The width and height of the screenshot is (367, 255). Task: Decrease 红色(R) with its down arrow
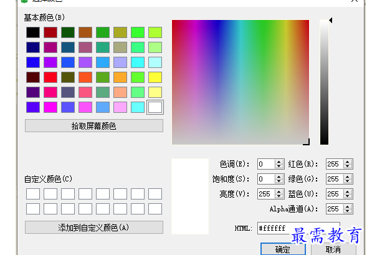click(348, 166)
